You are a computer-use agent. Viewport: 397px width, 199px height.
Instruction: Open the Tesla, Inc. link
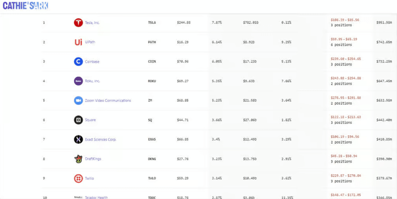click(x=92, y=23)
